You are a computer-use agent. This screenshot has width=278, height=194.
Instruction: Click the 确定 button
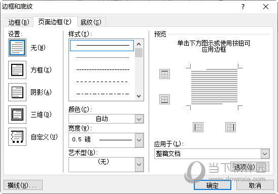(x=213, y=185)
